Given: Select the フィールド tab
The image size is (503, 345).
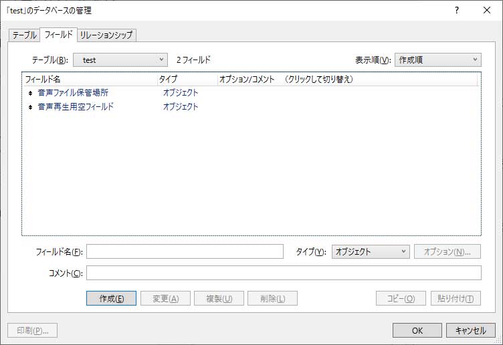Looking at the screenshot, I should 58,34.
